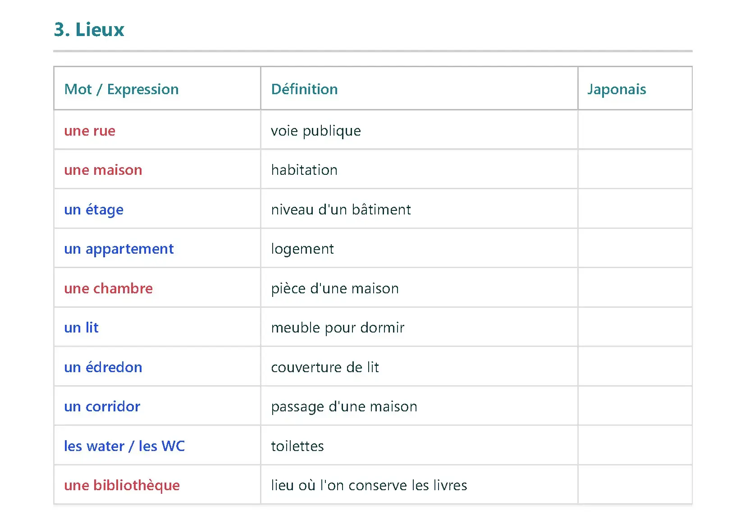Select the entry 'un appartement'

click(119, 249)
